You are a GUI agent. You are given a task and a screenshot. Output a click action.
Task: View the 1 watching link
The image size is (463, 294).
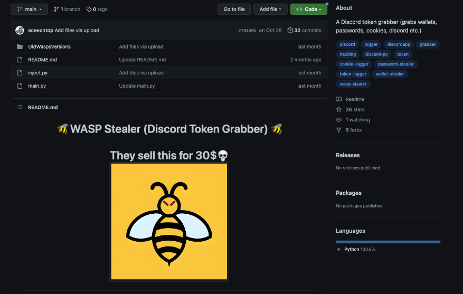(x=357, y=120)
